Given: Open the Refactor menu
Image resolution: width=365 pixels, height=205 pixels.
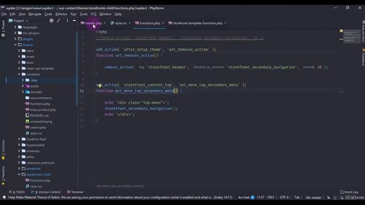Looking at the screenshot, I should click(61, 14).
